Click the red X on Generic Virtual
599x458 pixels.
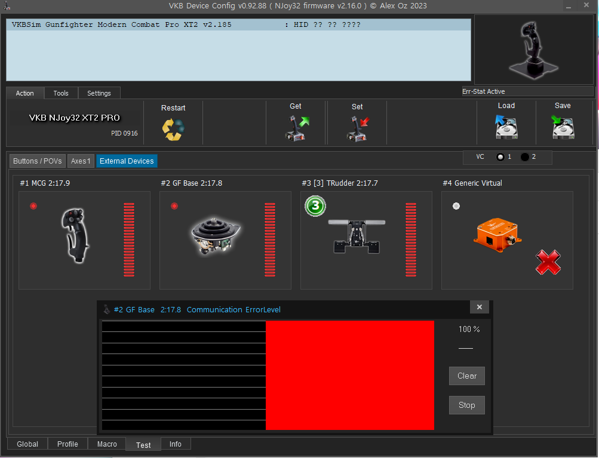coord(548,262)
